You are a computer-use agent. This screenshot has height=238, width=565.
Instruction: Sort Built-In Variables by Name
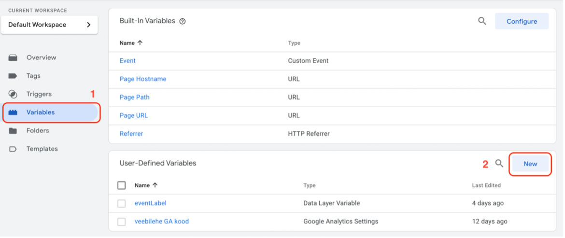pyautogui.click(x=131, y=43)
